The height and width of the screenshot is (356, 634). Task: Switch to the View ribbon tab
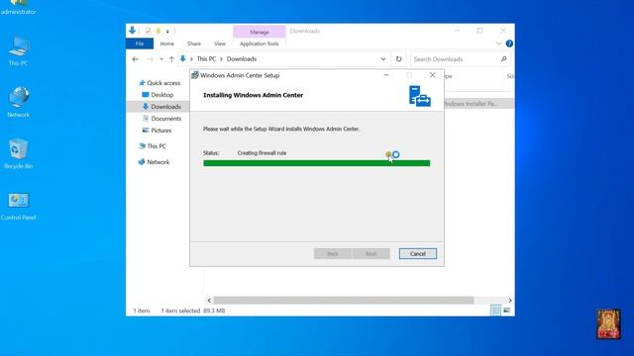pyautogui.click(x=220, y=44)
